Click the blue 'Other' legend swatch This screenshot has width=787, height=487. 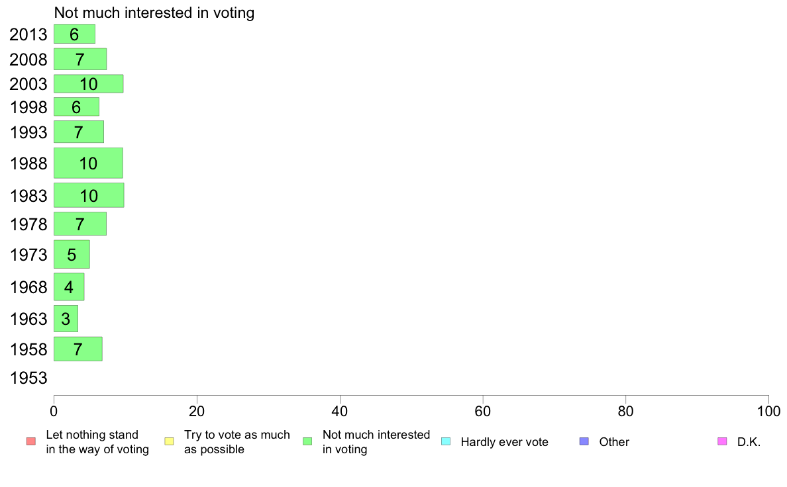point(584,441)
